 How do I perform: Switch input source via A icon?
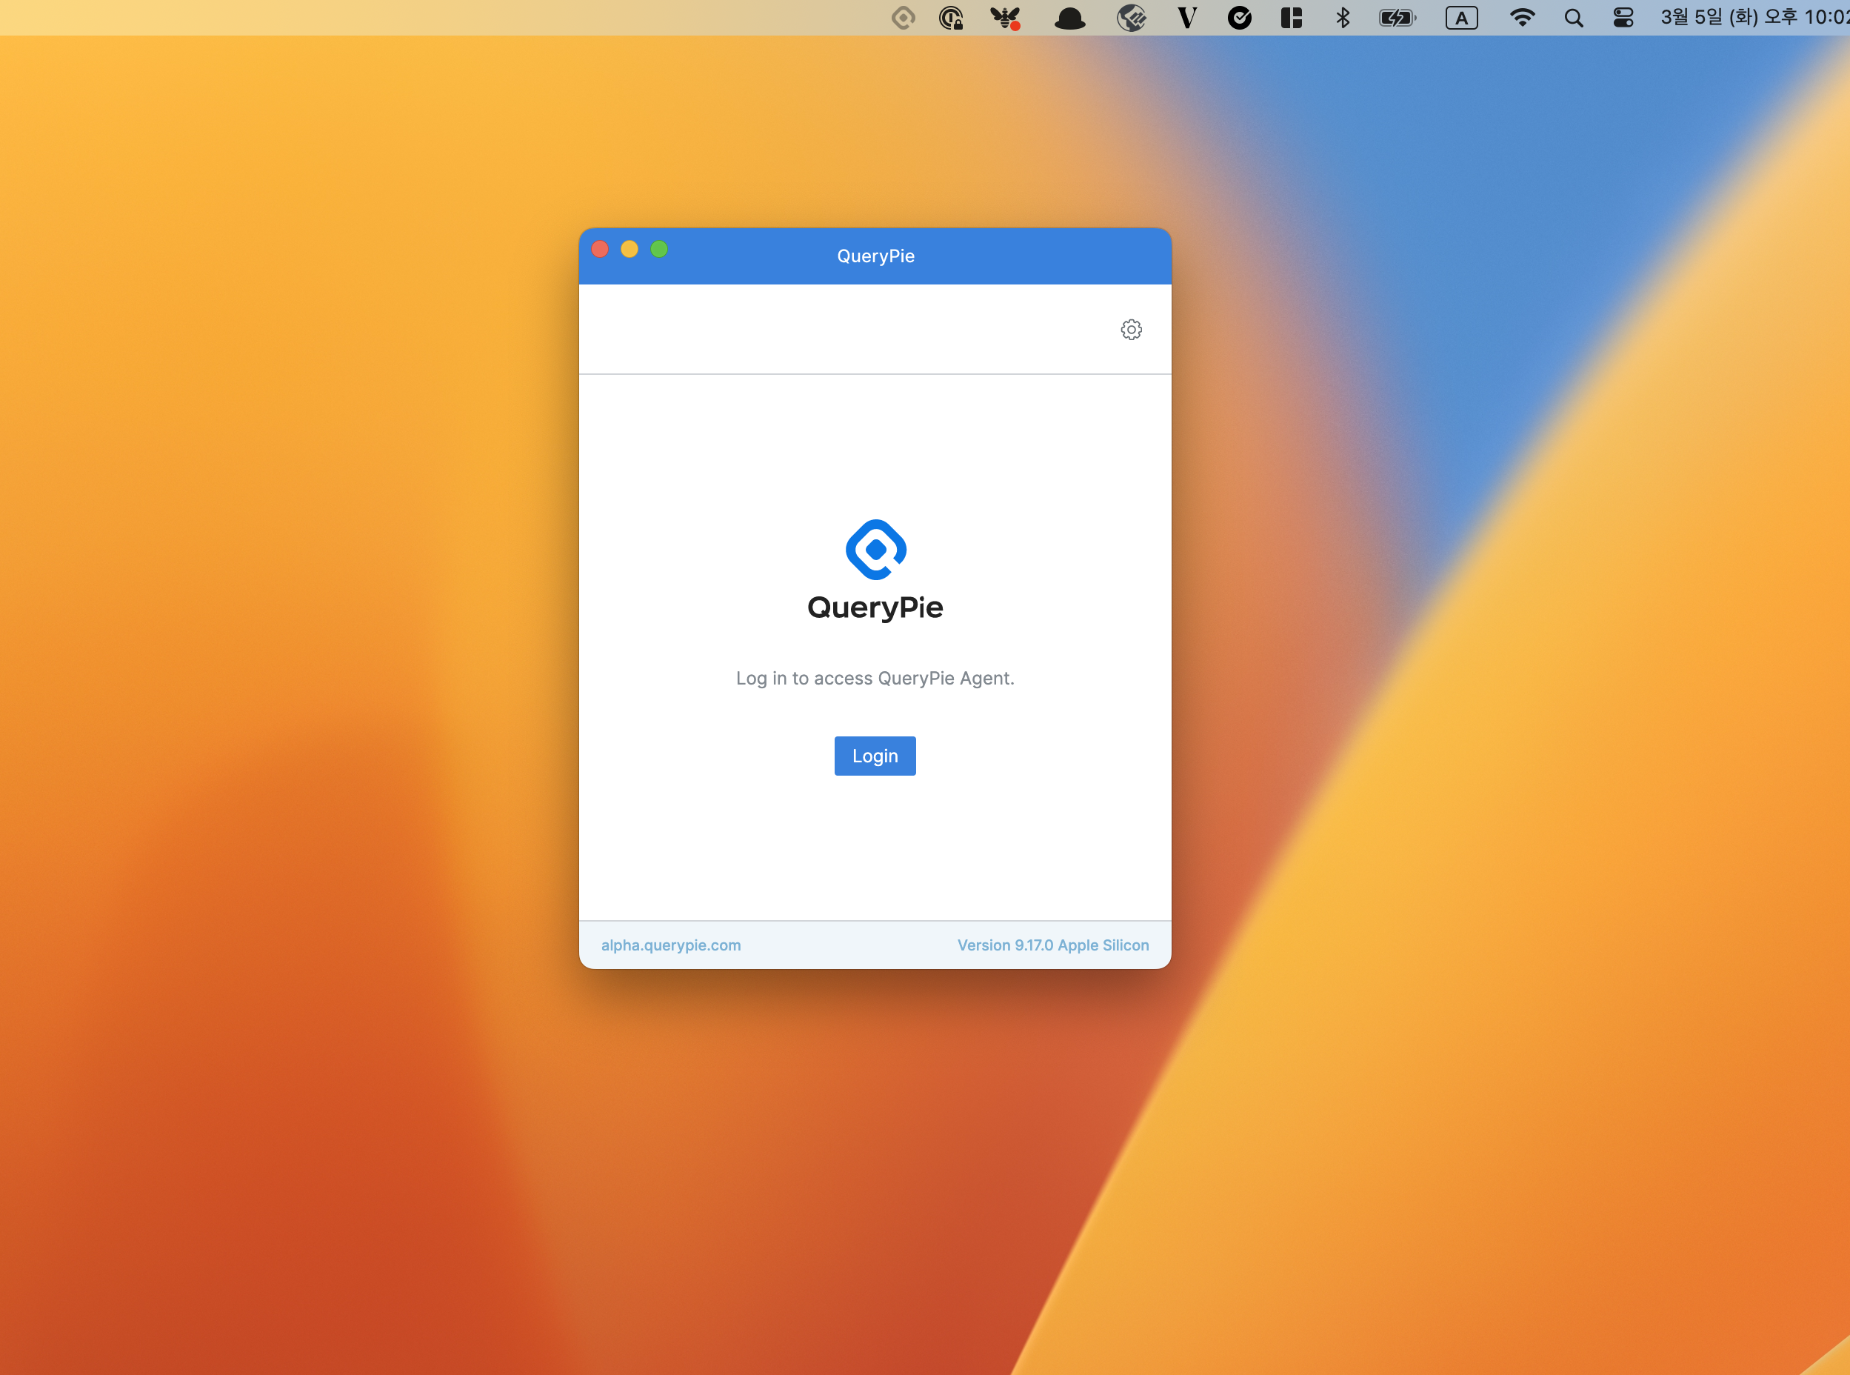click(1461, 19)
